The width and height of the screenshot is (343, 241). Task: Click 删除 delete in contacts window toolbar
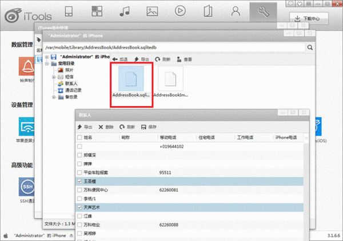coord(106,127)
